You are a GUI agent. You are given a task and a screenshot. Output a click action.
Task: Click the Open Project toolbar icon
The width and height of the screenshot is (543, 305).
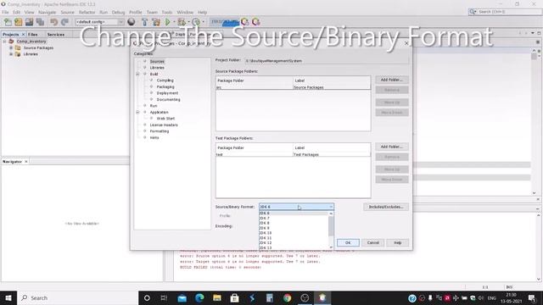29,22
